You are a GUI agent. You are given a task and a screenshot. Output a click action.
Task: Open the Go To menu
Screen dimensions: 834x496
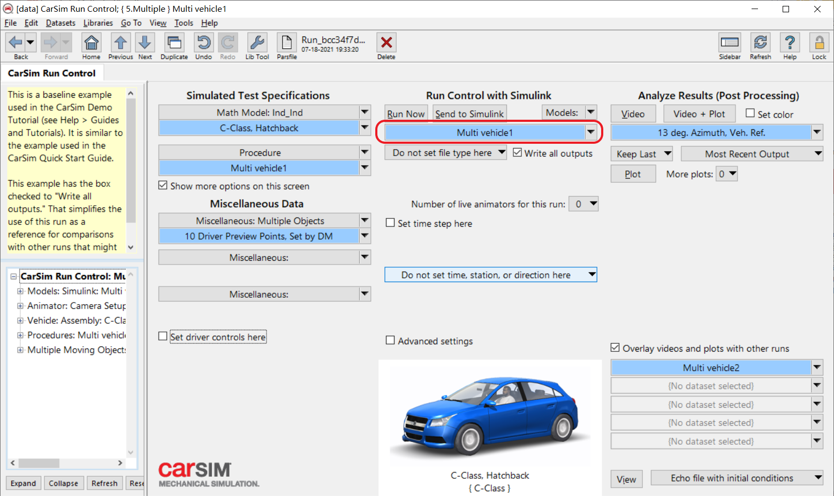pos(131,23)
